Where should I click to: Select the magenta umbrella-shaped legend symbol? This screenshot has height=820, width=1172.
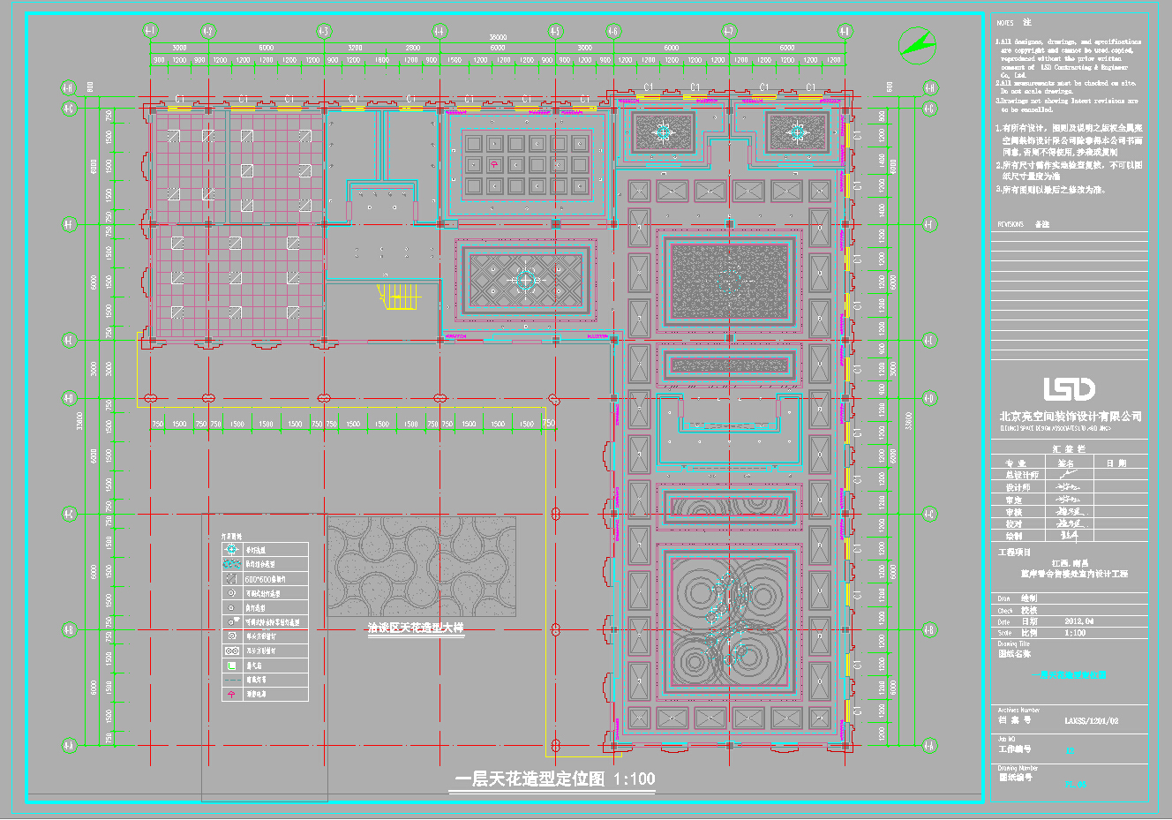click(x=231, y=694)
